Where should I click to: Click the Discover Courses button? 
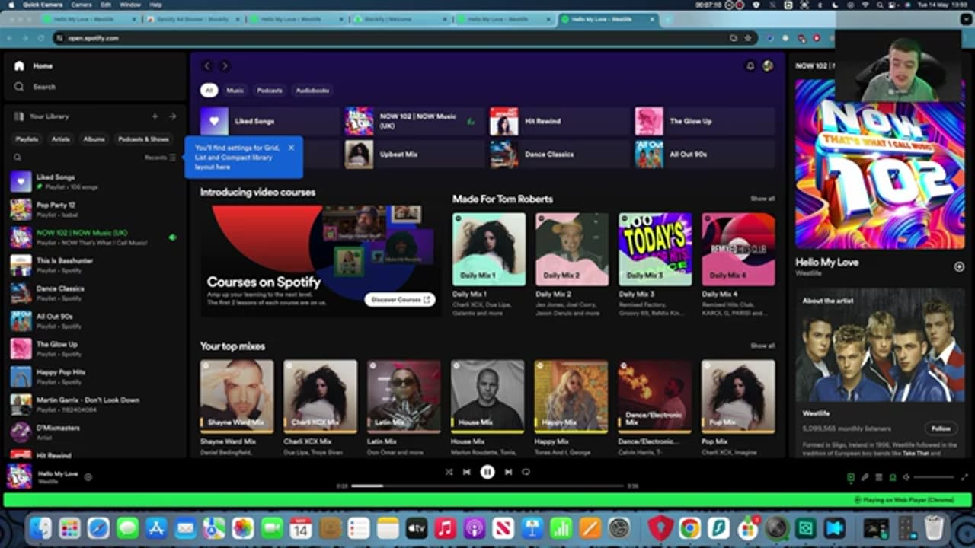pyautogui.click(x=400, y=300)
